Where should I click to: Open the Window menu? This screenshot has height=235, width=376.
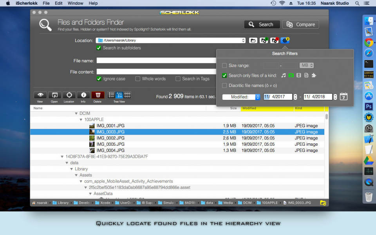point(75,4)
